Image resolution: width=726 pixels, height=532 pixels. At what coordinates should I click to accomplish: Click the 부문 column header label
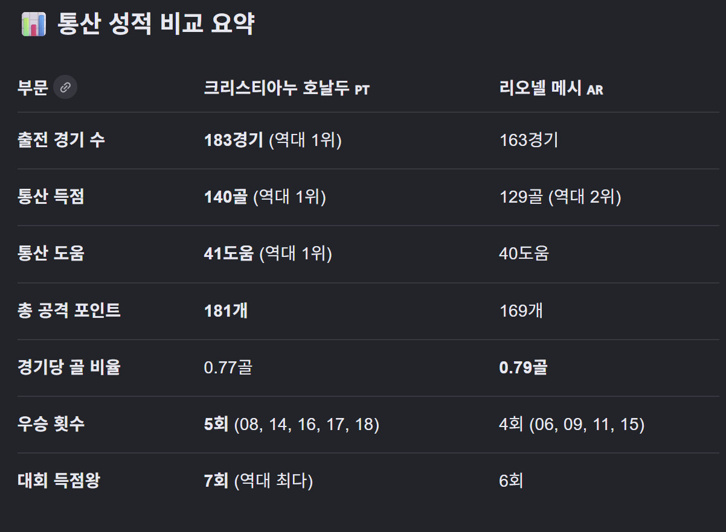(x=33, y=88)
